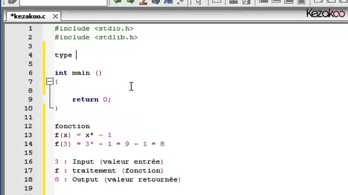Click the green jump back arrow

pos(118,2)
